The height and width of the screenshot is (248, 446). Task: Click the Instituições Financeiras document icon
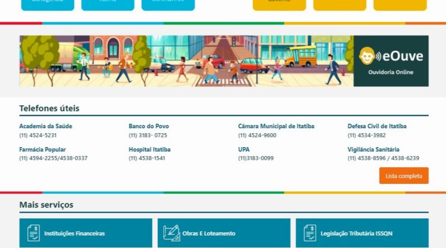point(33,233)
